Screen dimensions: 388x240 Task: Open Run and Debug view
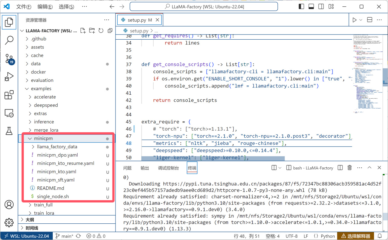coord(9,77)
